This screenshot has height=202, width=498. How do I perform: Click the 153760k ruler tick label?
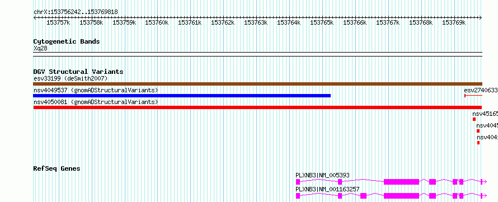157,22
